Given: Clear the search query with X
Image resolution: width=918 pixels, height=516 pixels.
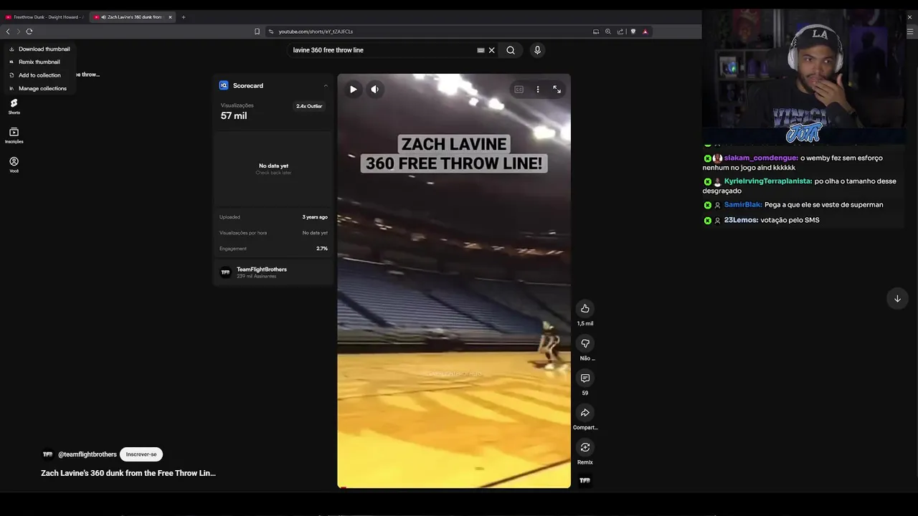Looking at the screenshot, I should [x=491, y=50].
